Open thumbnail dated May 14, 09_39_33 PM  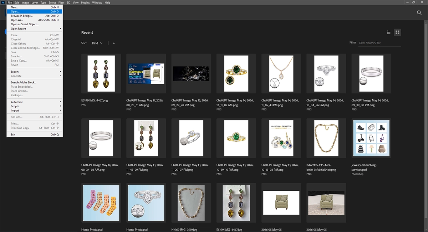[371, 74]
